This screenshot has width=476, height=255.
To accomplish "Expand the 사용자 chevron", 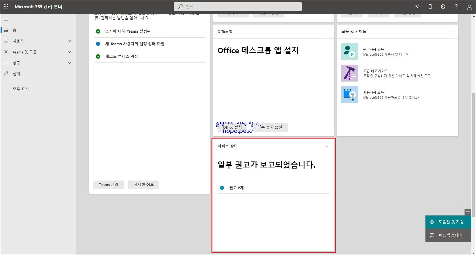I will pos(69,41).
